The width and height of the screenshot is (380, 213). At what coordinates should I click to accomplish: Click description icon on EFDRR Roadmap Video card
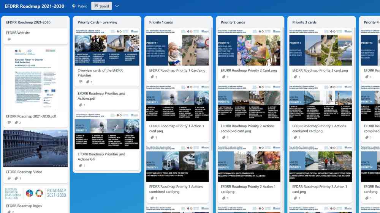(9, 179)
